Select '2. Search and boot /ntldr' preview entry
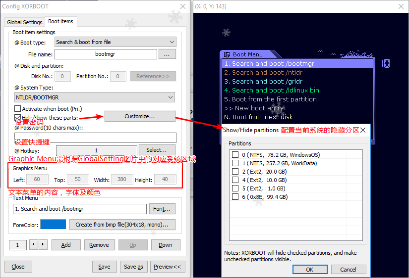The height and width of the screenshot is (278, 409). [297, 72]
